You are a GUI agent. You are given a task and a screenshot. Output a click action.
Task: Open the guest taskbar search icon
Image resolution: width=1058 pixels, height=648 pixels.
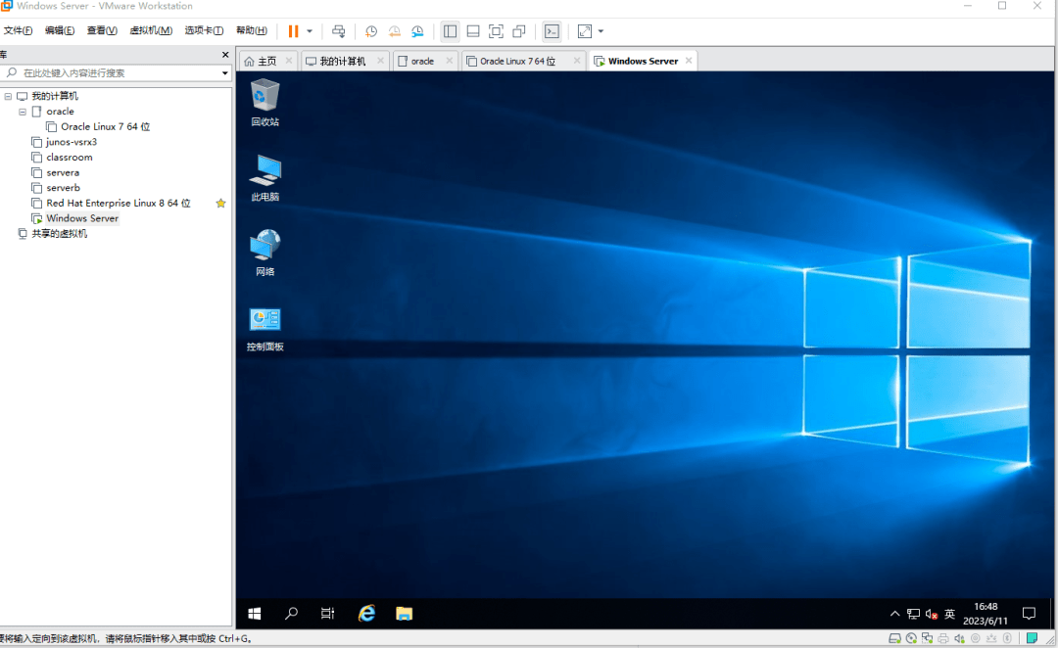coord(292,614)
